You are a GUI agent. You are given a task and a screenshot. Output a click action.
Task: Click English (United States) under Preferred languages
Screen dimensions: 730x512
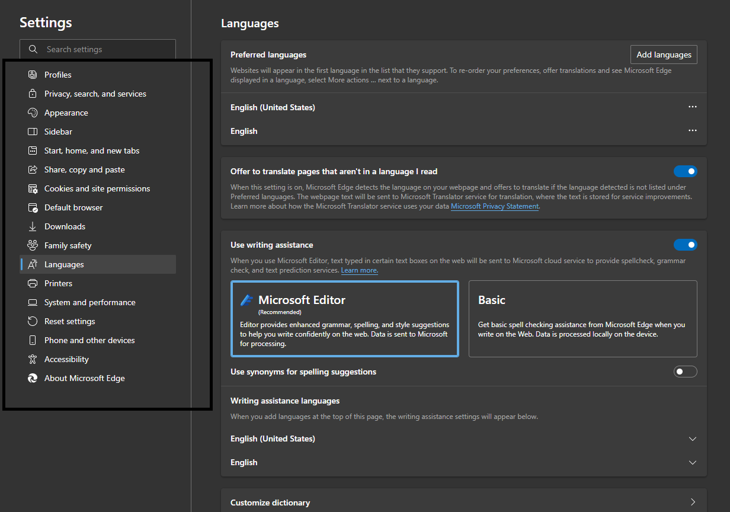pos(273,107)
